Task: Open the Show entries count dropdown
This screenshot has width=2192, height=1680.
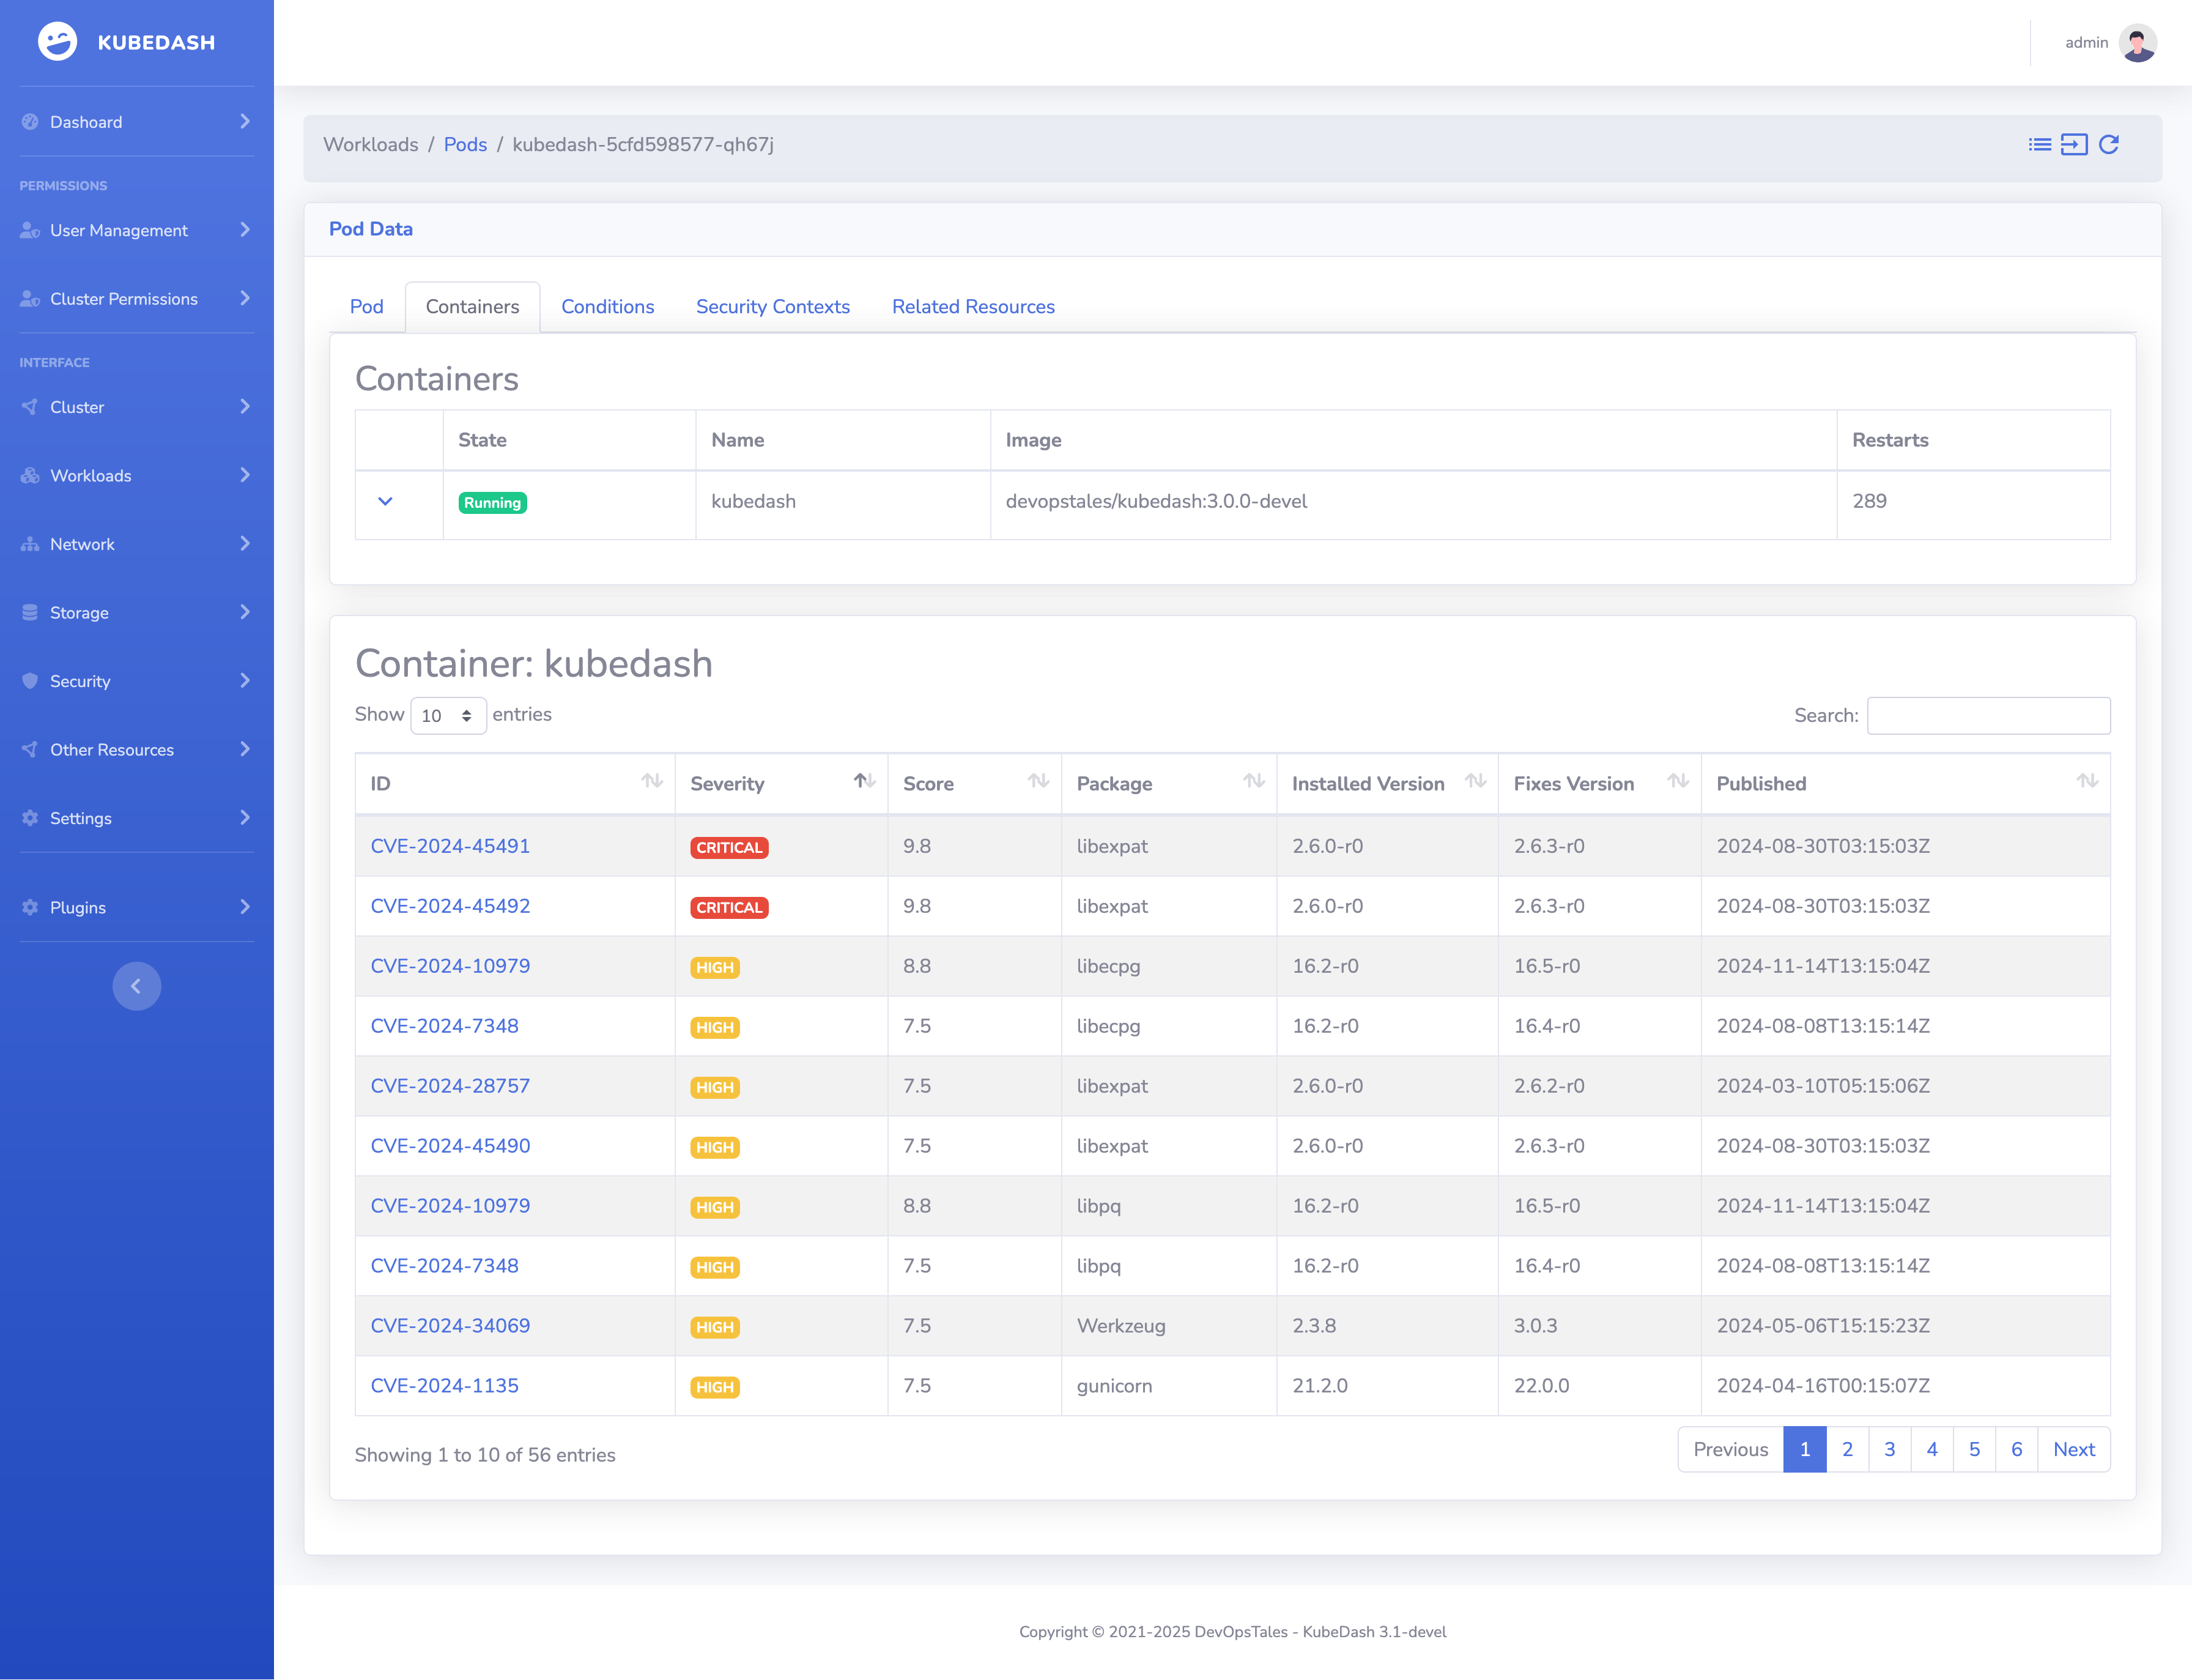Action: pyautogui.click(x=448, y=716)
